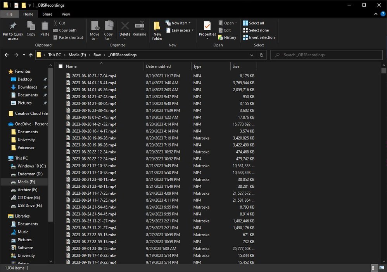Toggle the select-all checkbox in header
Image resolution: width=387 pixels, height=272 pixels.
tap(60, 66)
